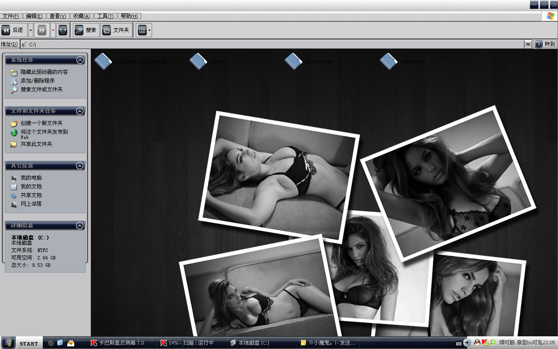Expand the address bar dropdown
The width and height of the screenshot is (558, 349).
[x=527, y=44]
